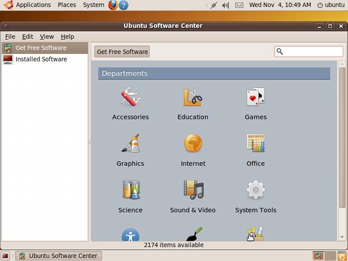
Task: Focus the search input field
Action: coord(309,52)
